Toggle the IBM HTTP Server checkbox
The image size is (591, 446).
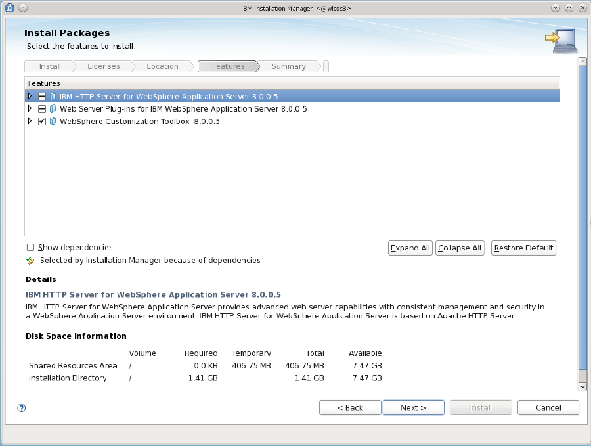42,97
